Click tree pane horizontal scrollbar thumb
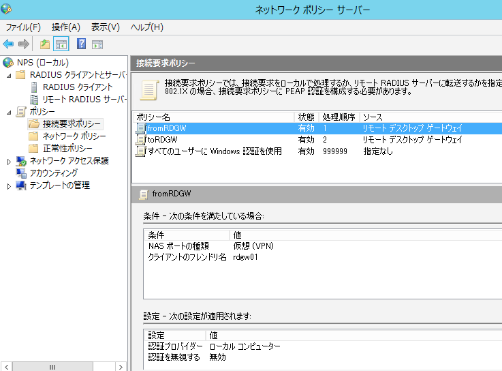Viewport: 502px width, 371px height. click(52, 366)
